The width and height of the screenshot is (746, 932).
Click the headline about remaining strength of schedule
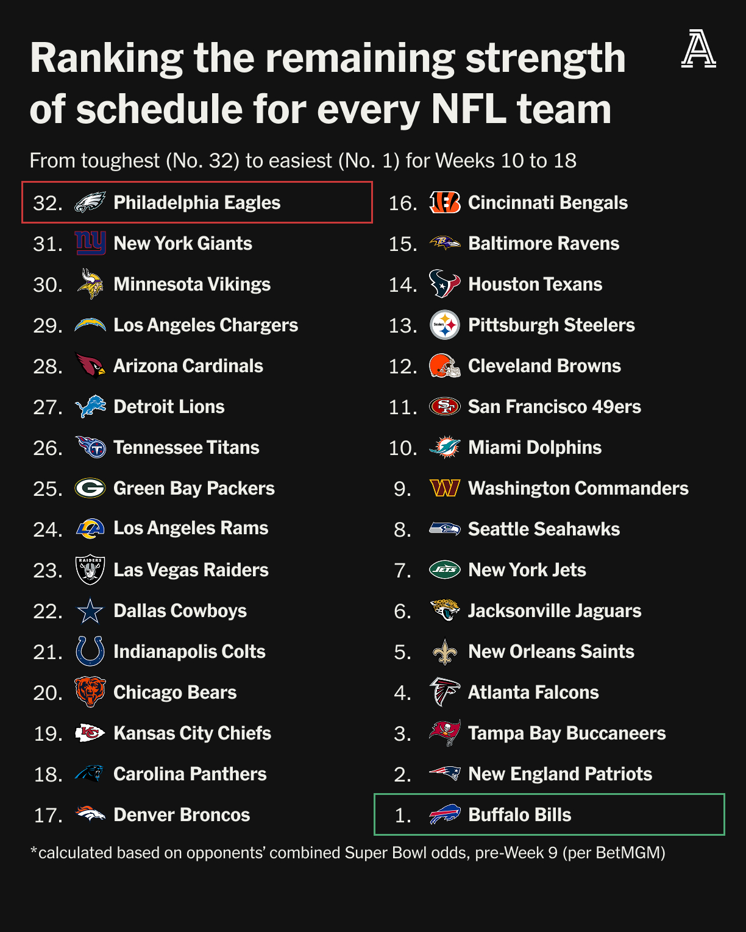tap(327, 83)
